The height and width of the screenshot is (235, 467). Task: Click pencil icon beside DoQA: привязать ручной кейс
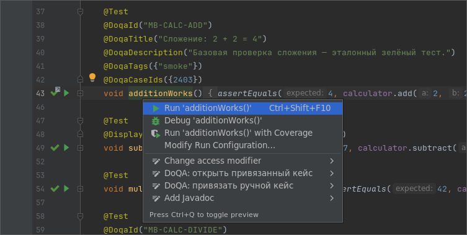tap(156, 186)
